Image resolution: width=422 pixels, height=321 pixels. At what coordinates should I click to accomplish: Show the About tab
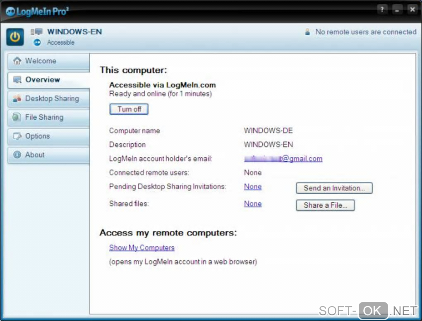pos(48,155)
